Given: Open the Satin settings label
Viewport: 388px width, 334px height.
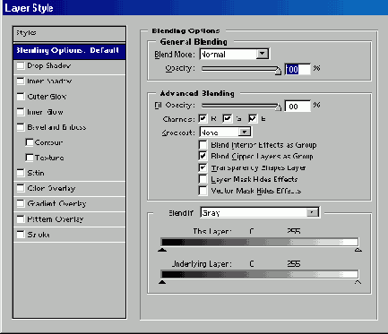Looking at the screenshot, I should pos(36,173).
